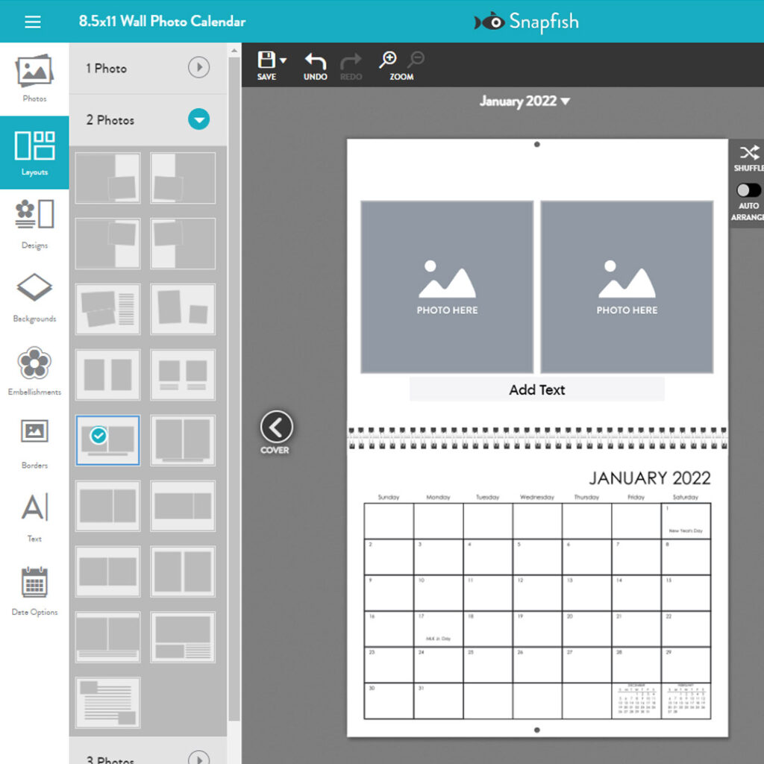Viewport: 764px width, 764px height.
Task: Switch to the Designs tab
Action: (x=34, y=222)
